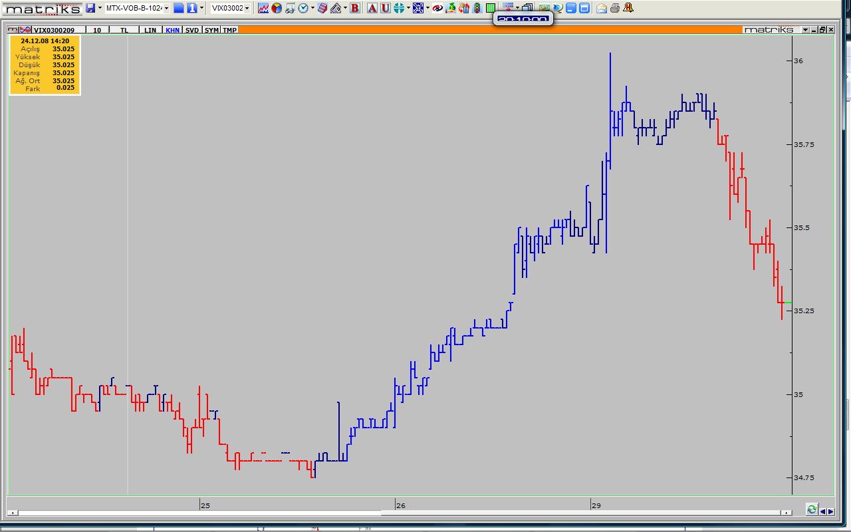Screen dimensions: 851x532
Task: Open dropdown arrow beside matriks chart title
Action: 805,30
